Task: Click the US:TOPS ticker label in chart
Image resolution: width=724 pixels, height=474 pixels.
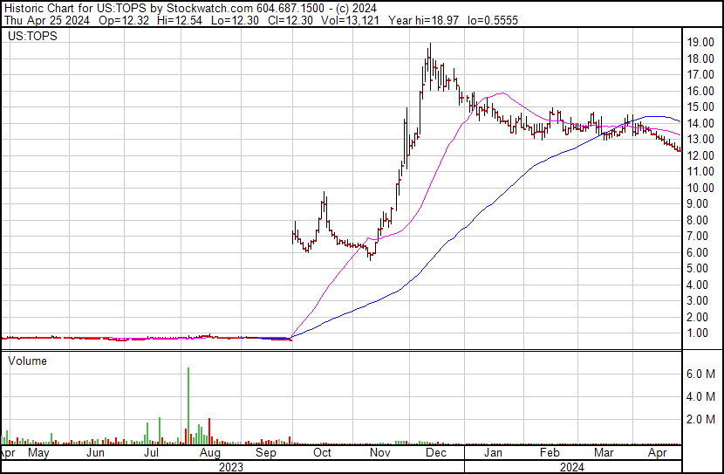Action: (x=31, y=38)
